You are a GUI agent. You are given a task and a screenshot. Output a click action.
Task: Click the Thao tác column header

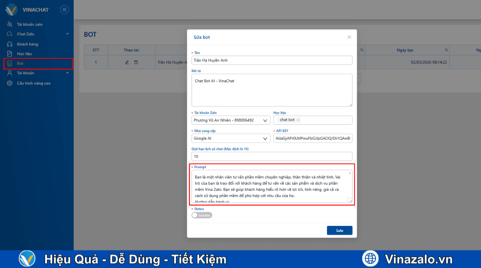pos(131,50)
